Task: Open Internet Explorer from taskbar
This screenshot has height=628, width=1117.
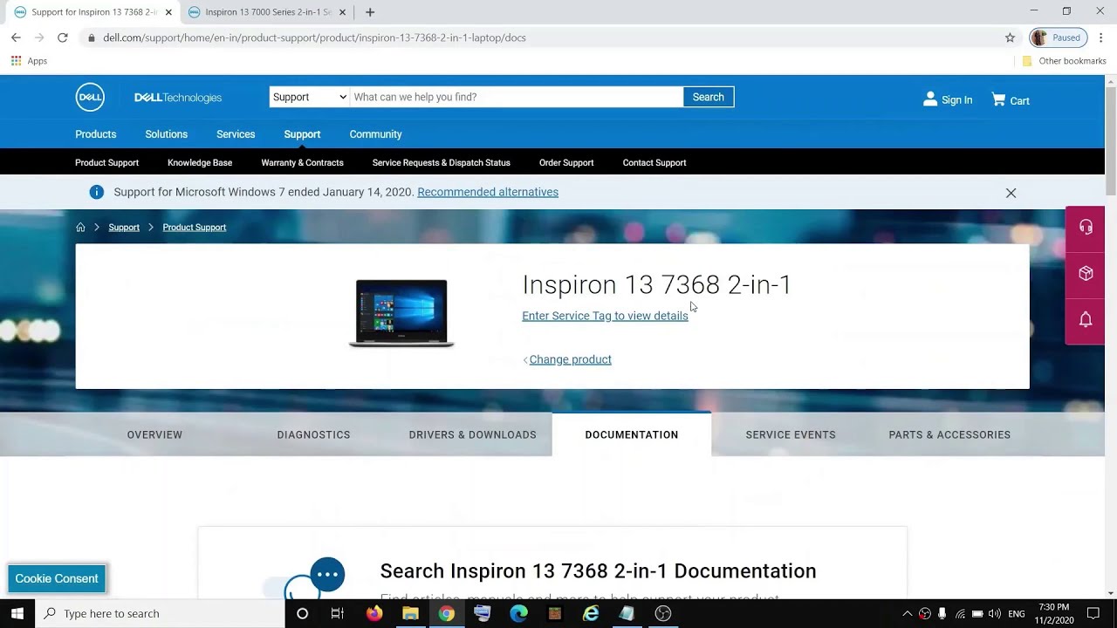Action: 591,613
